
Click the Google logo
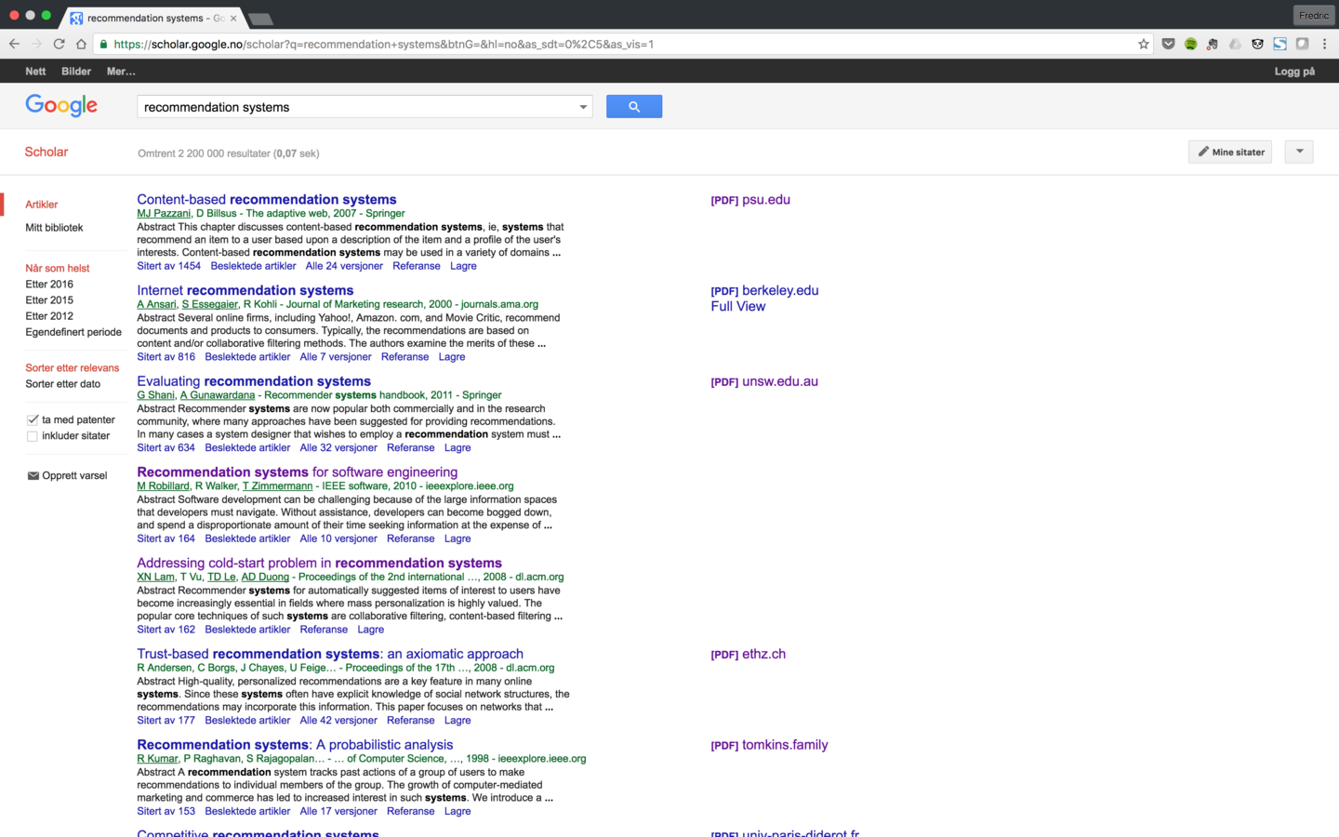[x=61, y=106]
